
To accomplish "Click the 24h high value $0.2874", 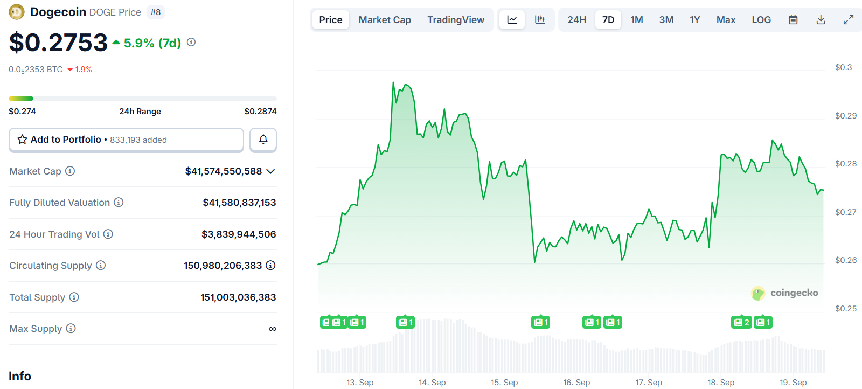I will (x=260, y=111).
